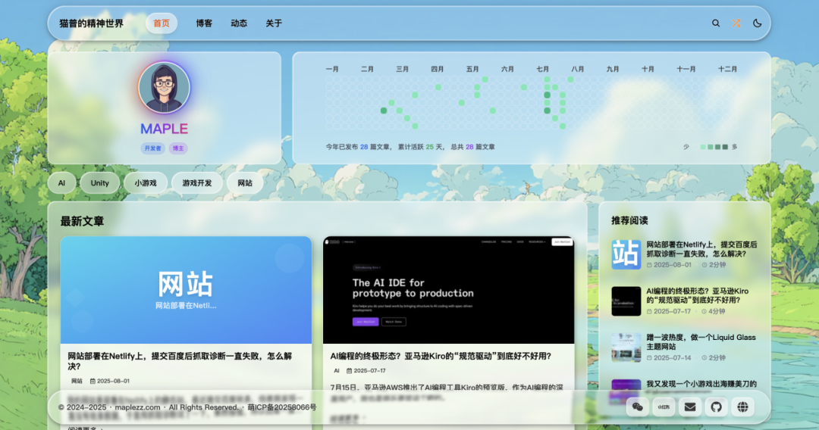This screenshot has width=819, height=430.
Task: Click the 累计活跃 25 天 statistic
Action: click(419, 147)
